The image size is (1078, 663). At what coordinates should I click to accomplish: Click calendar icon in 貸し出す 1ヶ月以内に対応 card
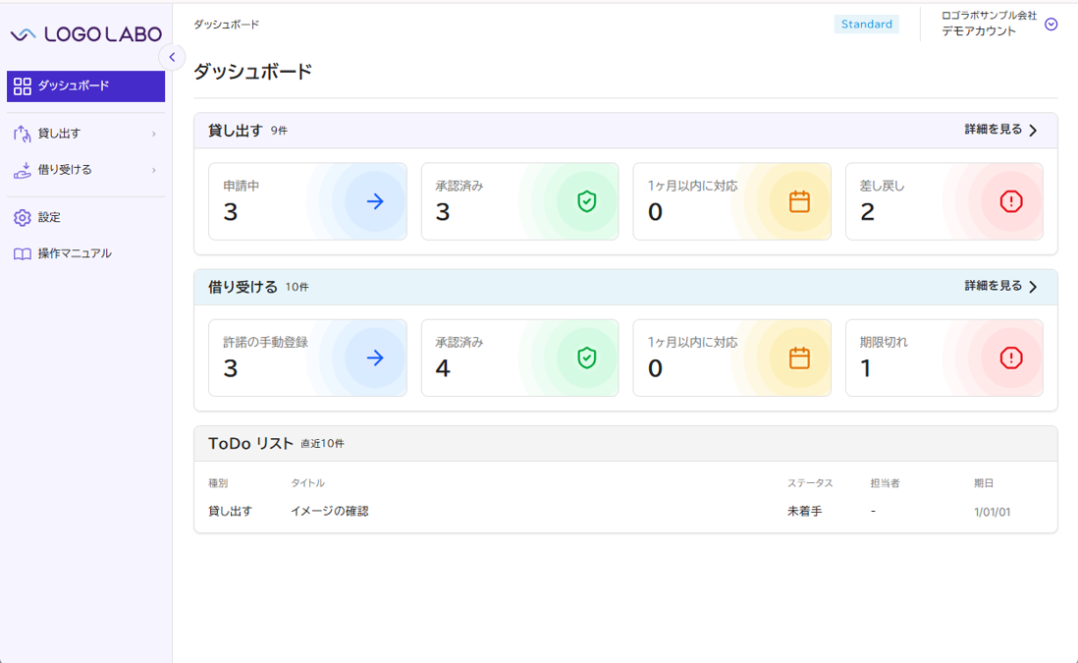click(799, 201)
